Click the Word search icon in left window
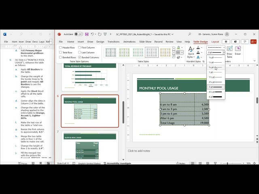This screenshot has height=194, width=259. point(21,34)
